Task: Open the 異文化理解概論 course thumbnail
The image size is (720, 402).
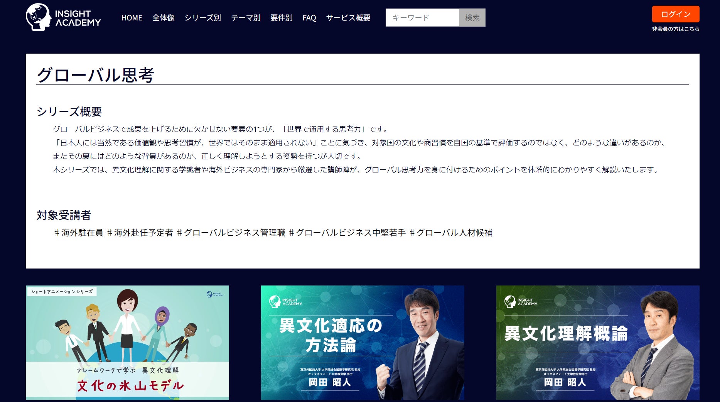Action: (598, 343)
